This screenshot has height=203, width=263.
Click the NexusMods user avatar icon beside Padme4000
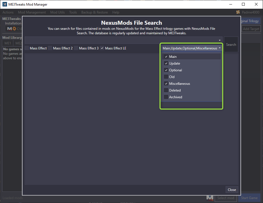click(x=238, y=12)
